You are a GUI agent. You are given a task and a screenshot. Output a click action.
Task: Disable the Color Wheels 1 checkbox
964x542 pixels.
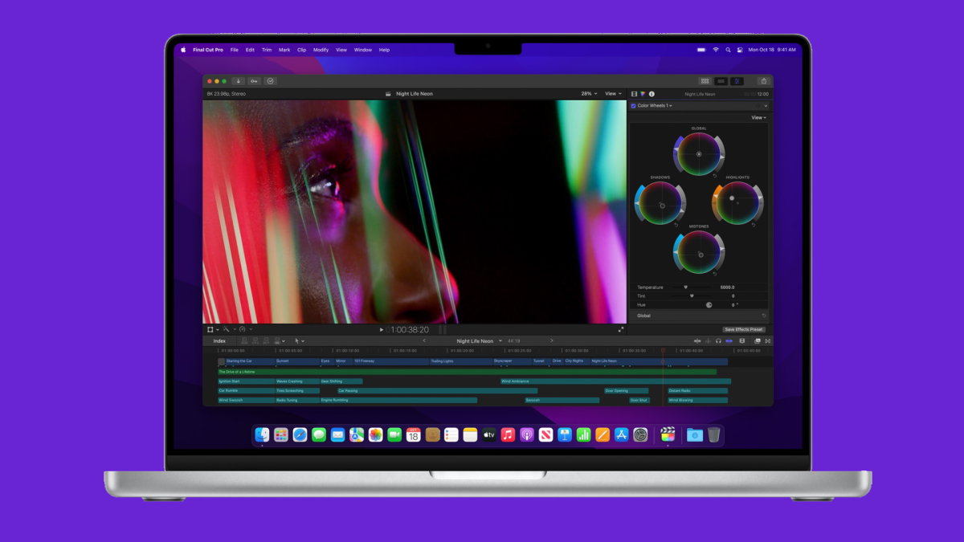point(633,105)
